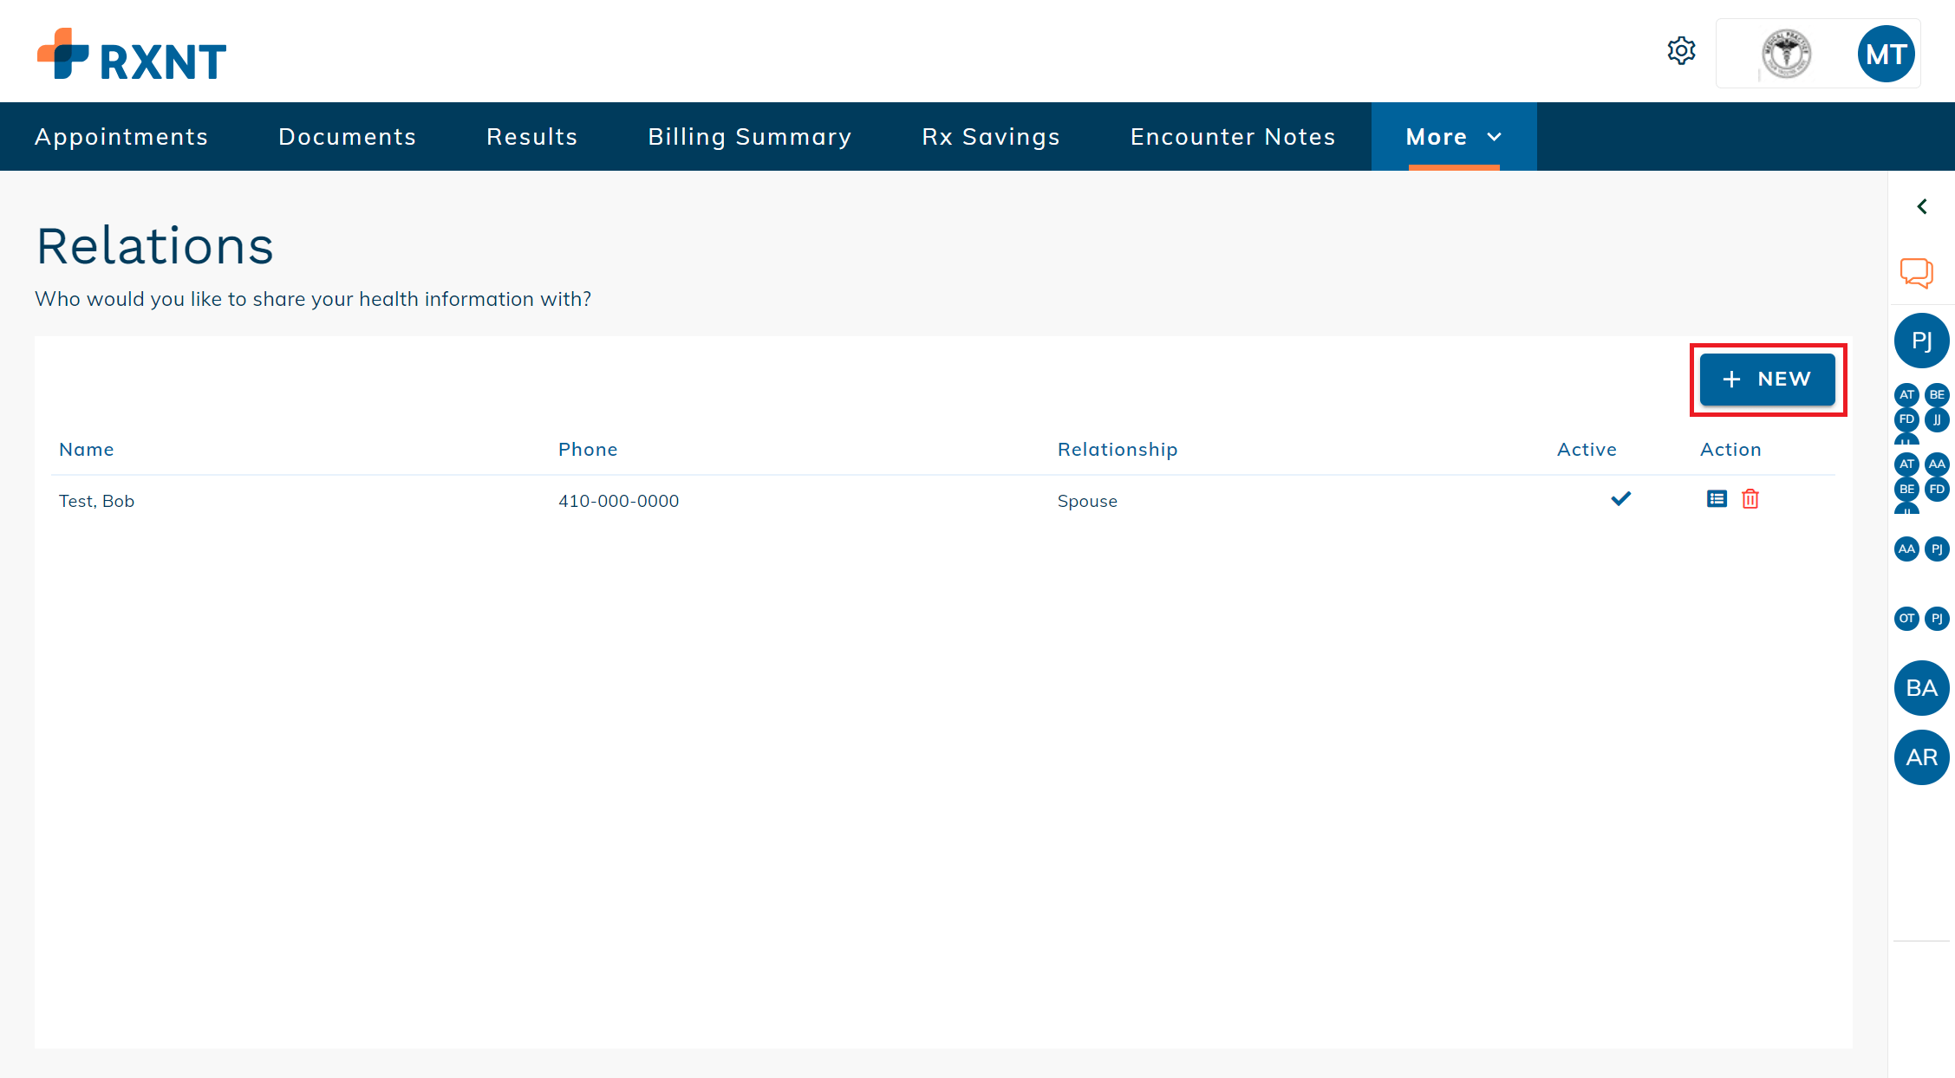This screenshot has height=1078, width=1955.
Task: Toggle the Active checkmark for Bob
Action: click(1620, 499)
